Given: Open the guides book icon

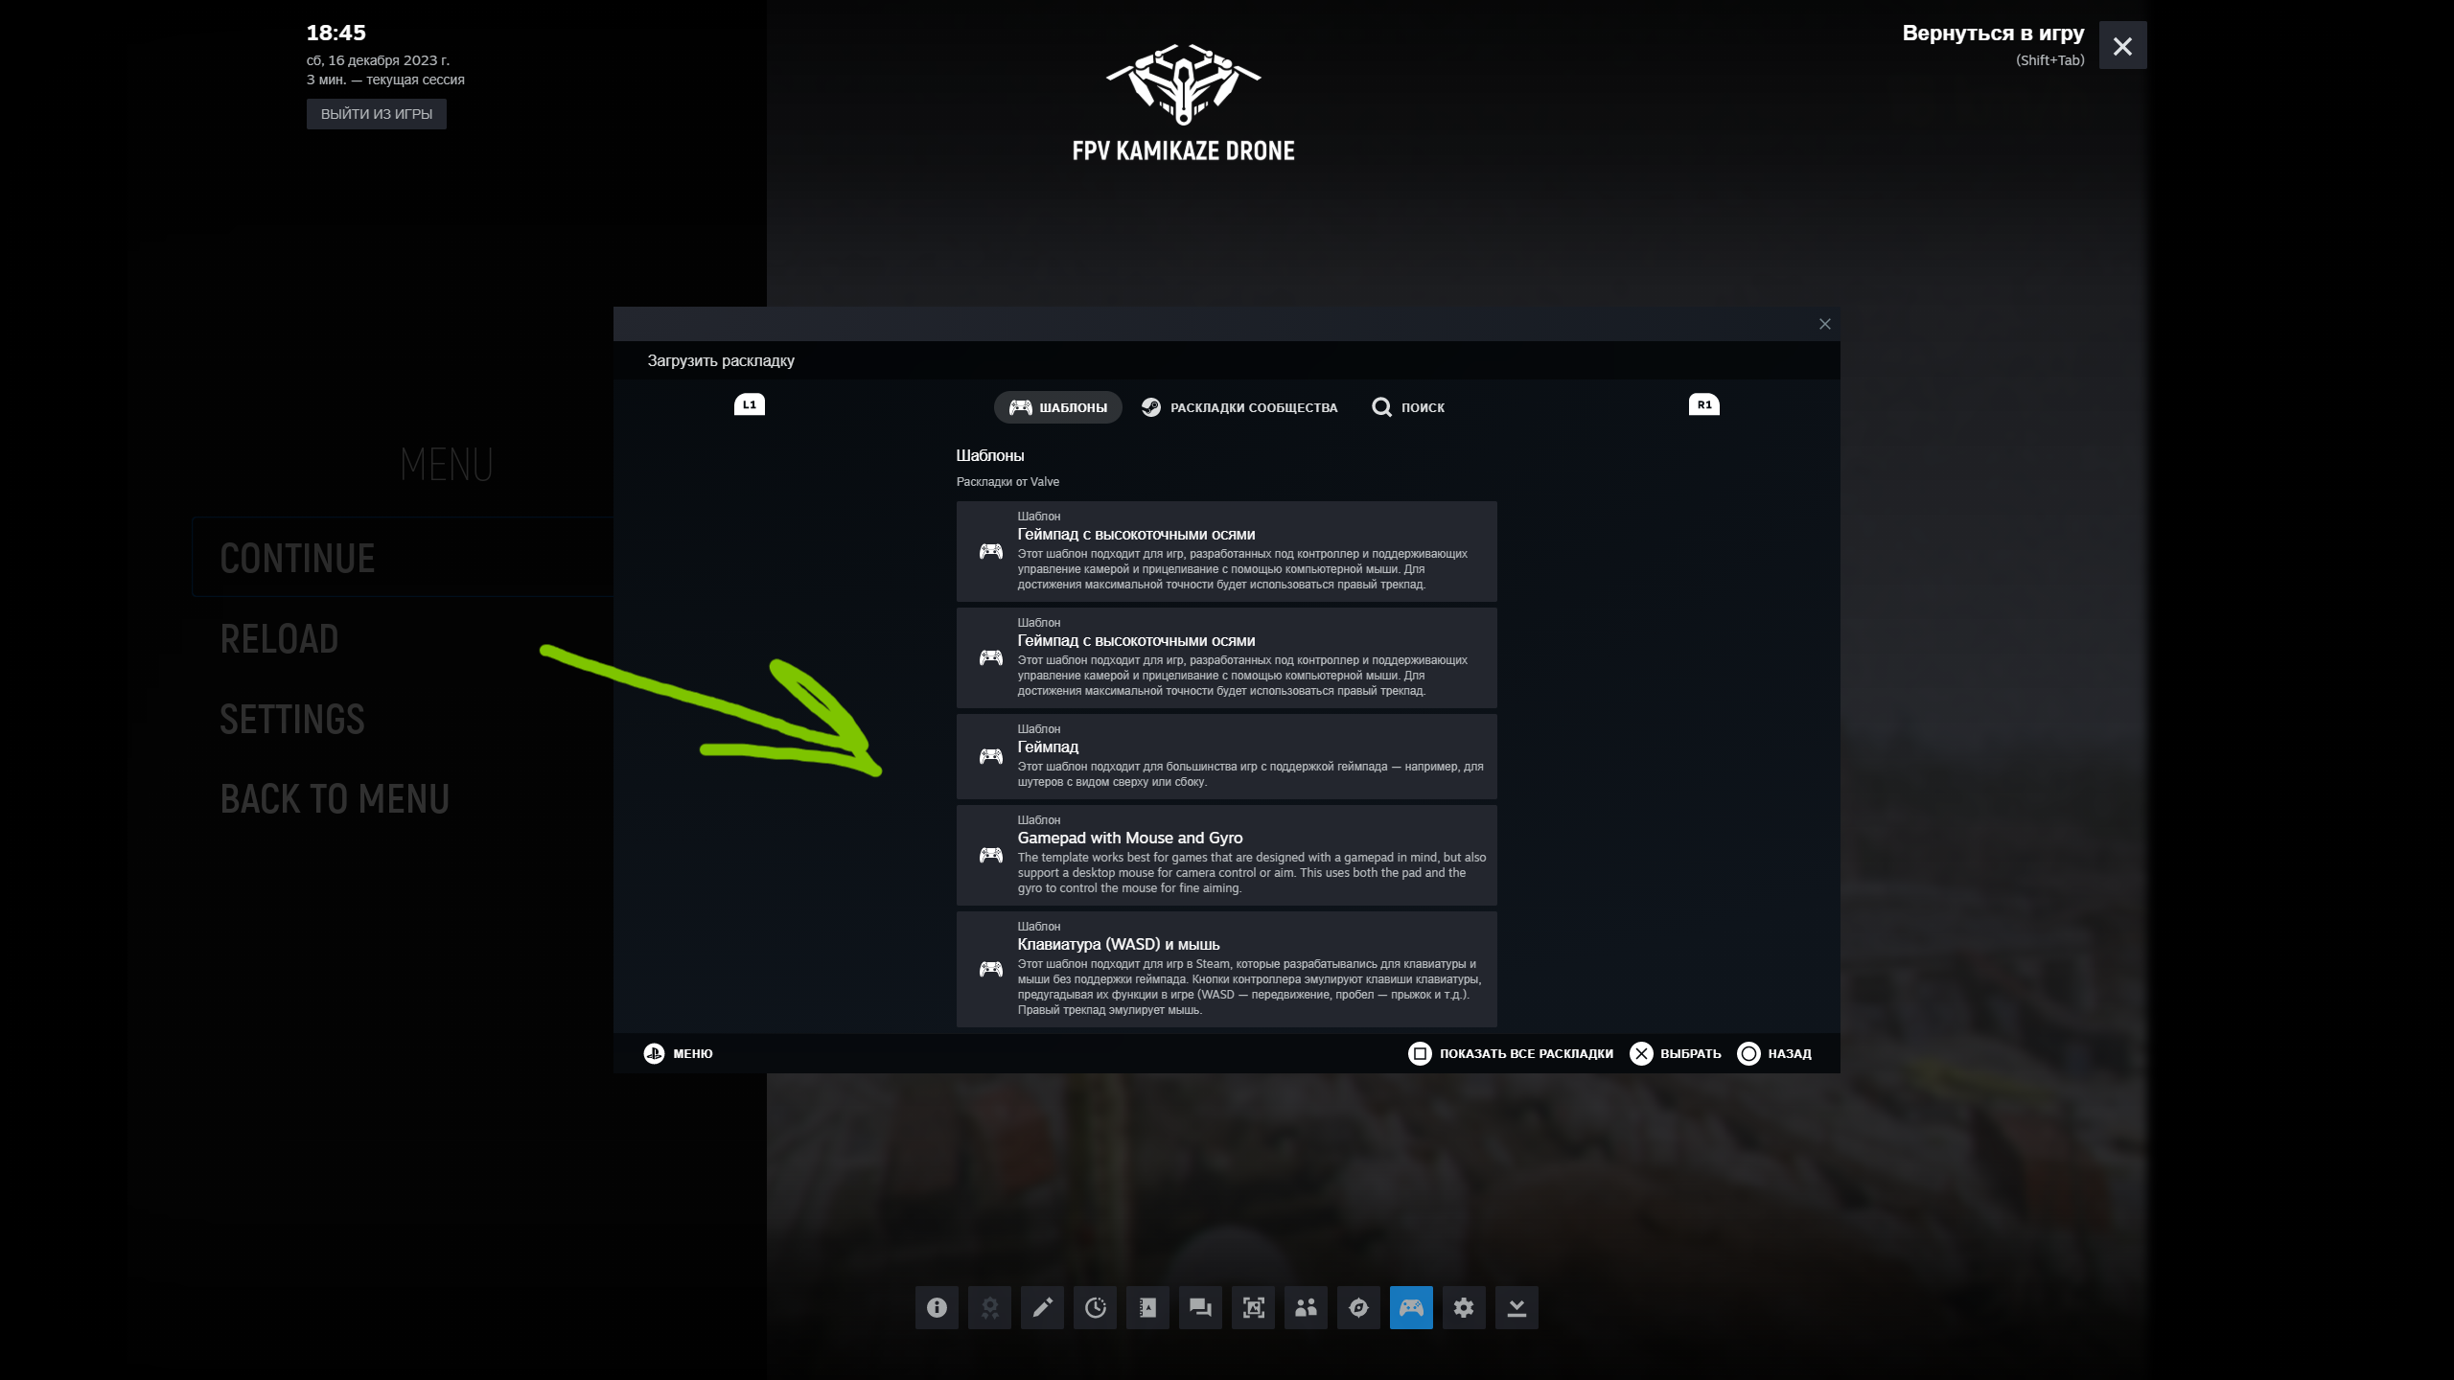Looking at the screenshot, I should point(1147,1307).
